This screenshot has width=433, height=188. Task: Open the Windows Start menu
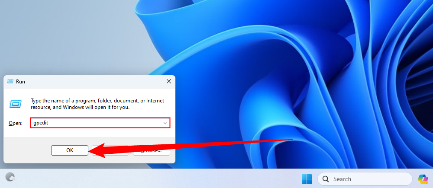pos(307,179)
